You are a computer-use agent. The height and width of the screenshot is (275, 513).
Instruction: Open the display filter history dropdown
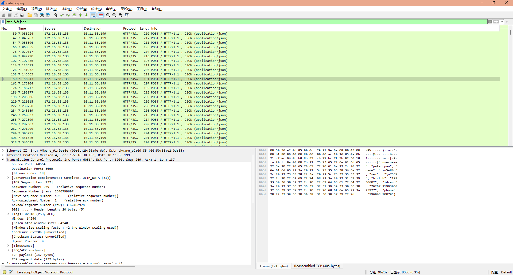coord(502,22)
